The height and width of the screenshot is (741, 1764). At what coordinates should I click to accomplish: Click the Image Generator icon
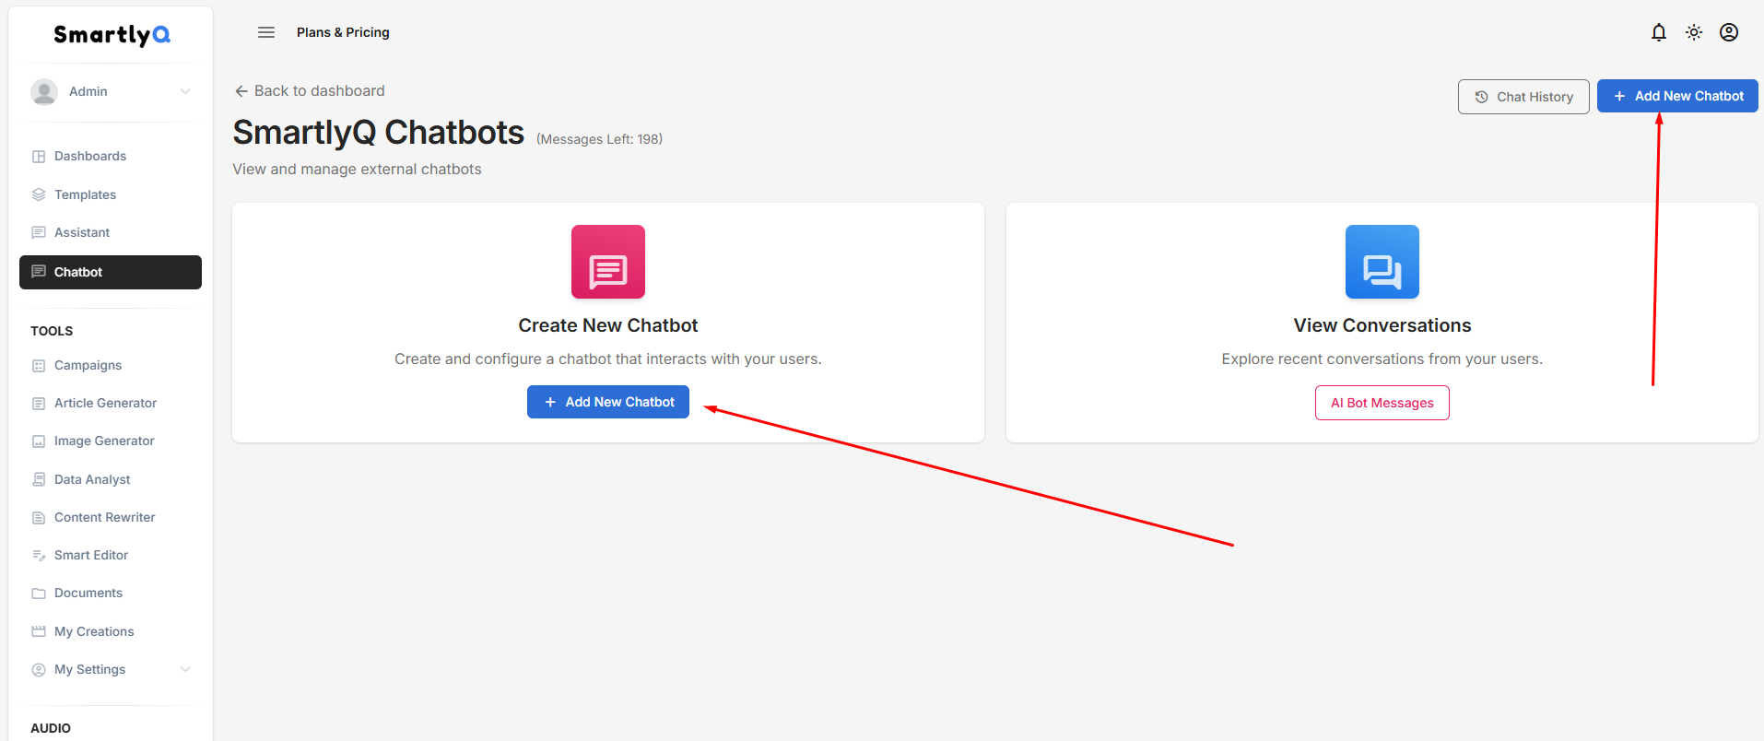pos(39,441)
